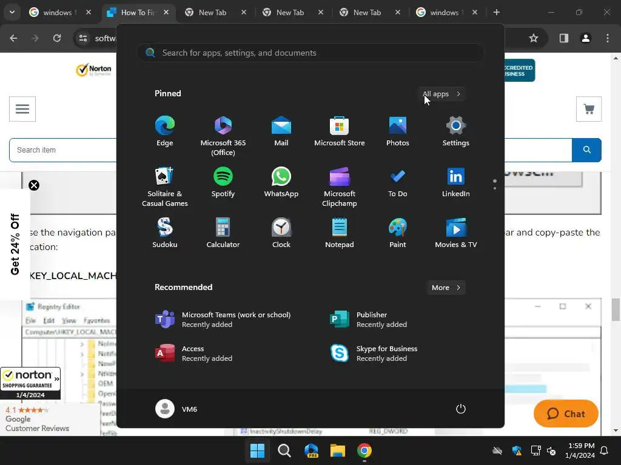Open recommended Microsoft Teams (work or school)
Screen dimensions: 621x465
click(223, 320)
